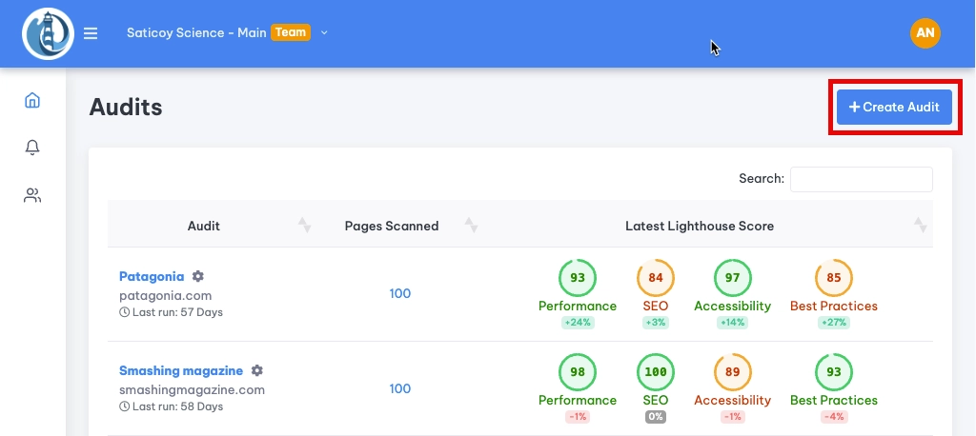Image resolution: width=976 pixels, height=436 pixels.
Task: Open the Home icon in sidebar
Action: pyautogui.click(x=32, y=100)
